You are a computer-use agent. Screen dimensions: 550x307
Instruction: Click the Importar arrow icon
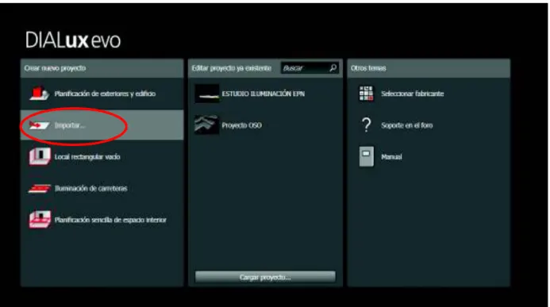[x=40, y=125]
